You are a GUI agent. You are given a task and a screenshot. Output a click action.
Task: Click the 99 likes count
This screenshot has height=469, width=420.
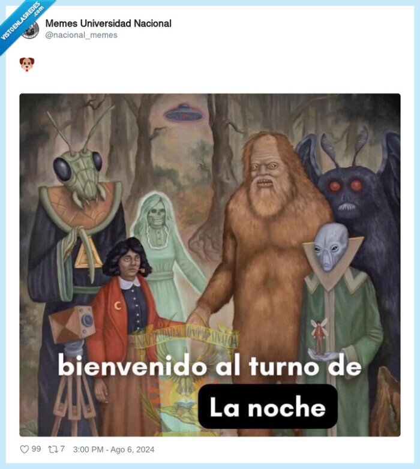(36, 449)
